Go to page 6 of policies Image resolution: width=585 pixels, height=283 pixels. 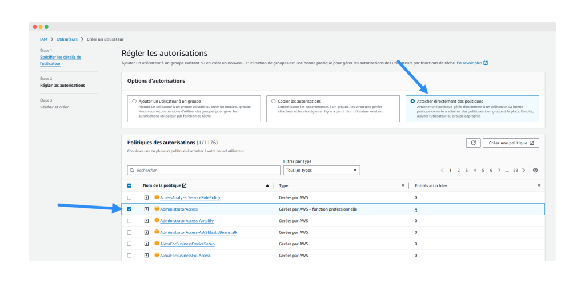491,170
